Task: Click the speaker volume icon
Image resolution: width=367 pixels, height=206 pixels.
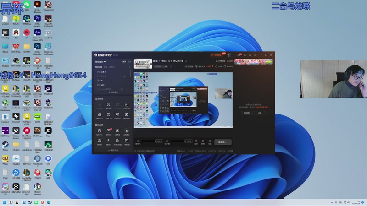Action: click(167, 141)
